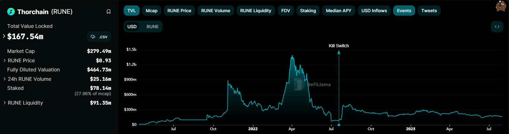This screenshot has width=509, height=134.
Task: Expand the Total Value Locked breakdown
Action: [x=4, y=36]
